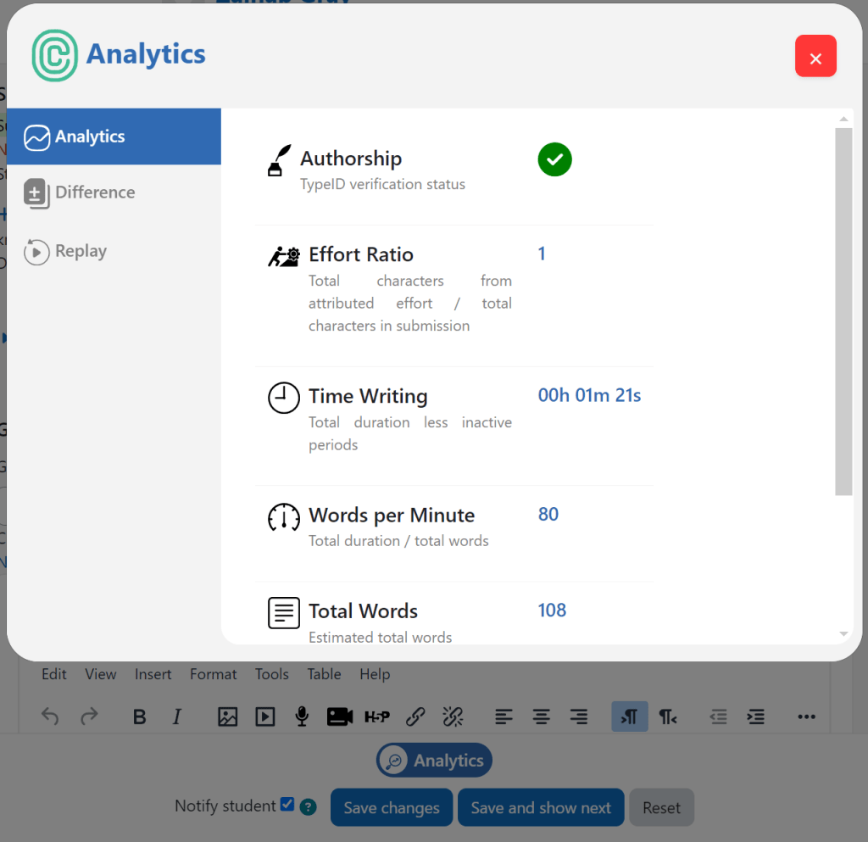Click the Reset button
Screen dimensions: 868x842
(x=661, y=807)
